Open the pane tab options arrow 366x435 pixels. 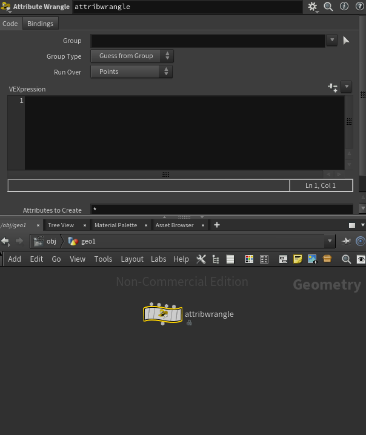362,225
